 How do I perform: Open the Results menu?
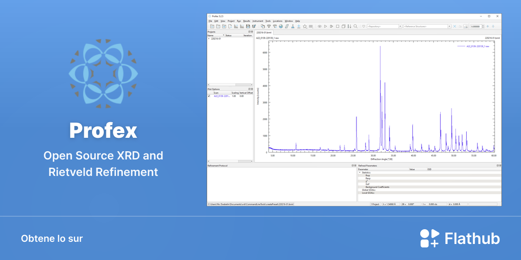247,21
